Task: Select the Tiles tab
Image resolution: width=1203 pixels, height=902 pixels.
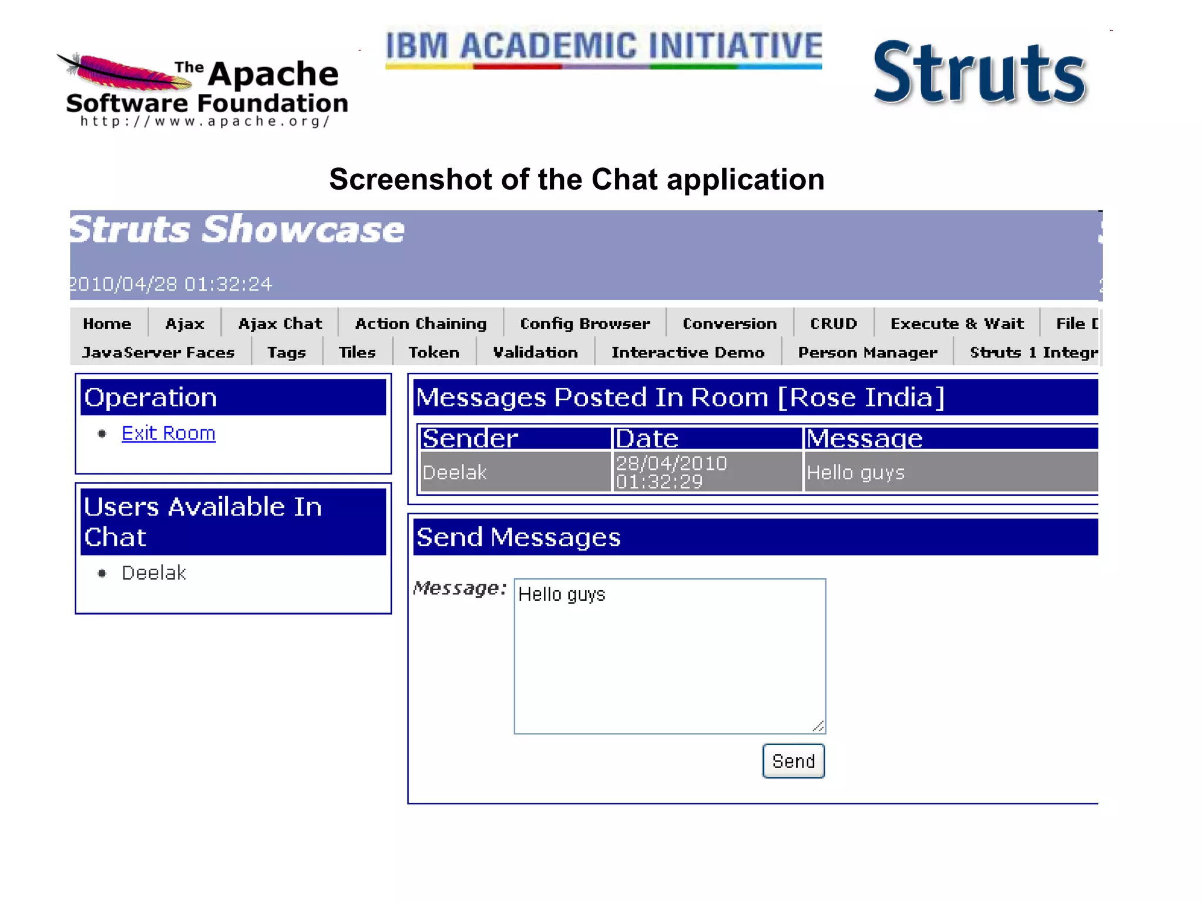Action: point(357,352)
